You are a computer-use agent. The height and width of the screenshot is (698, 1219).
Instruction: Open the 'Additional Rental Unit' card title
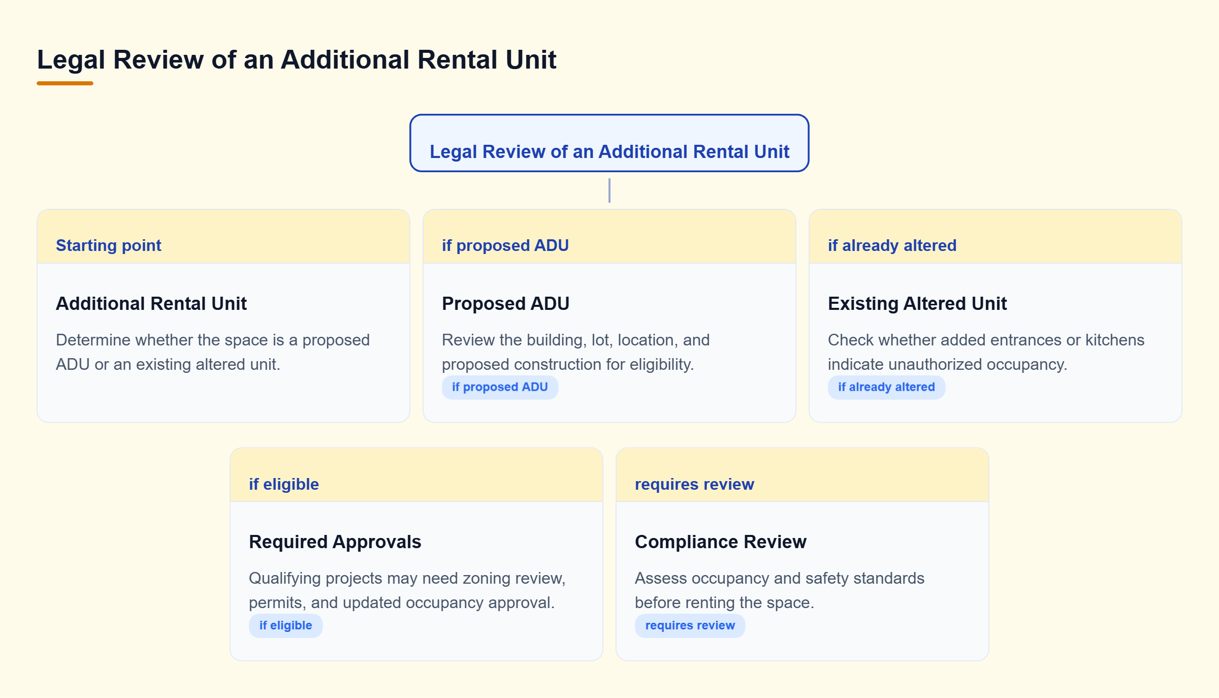click(x=151, y=303)
